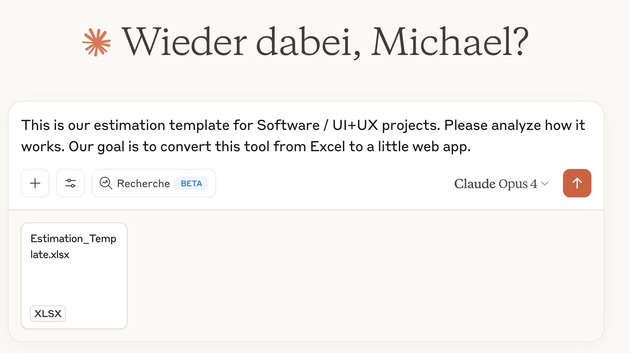The height and width of the screenshot is (353, 630).
Task: Open the tools settings sliders icon
Action: tap(71, 183)
